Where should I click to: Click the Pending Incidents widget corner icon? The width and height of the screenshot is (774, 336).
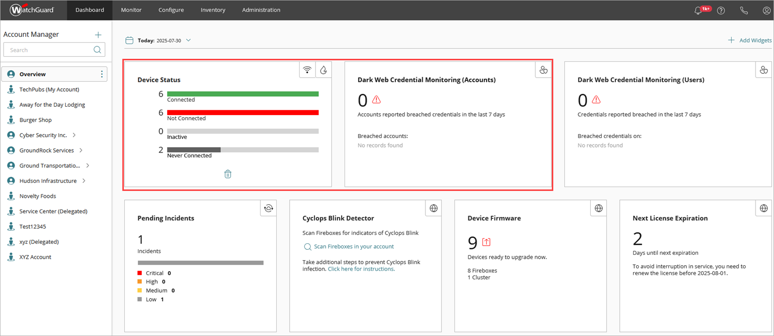pos(269,208)
